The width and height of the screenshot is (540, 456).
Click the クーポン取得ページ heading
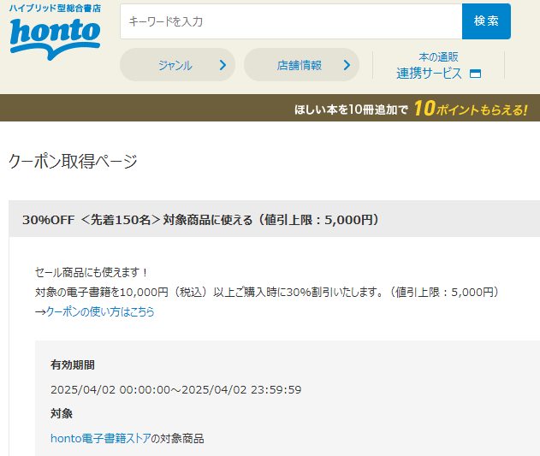pyautogui.click(x=73, y=161)
